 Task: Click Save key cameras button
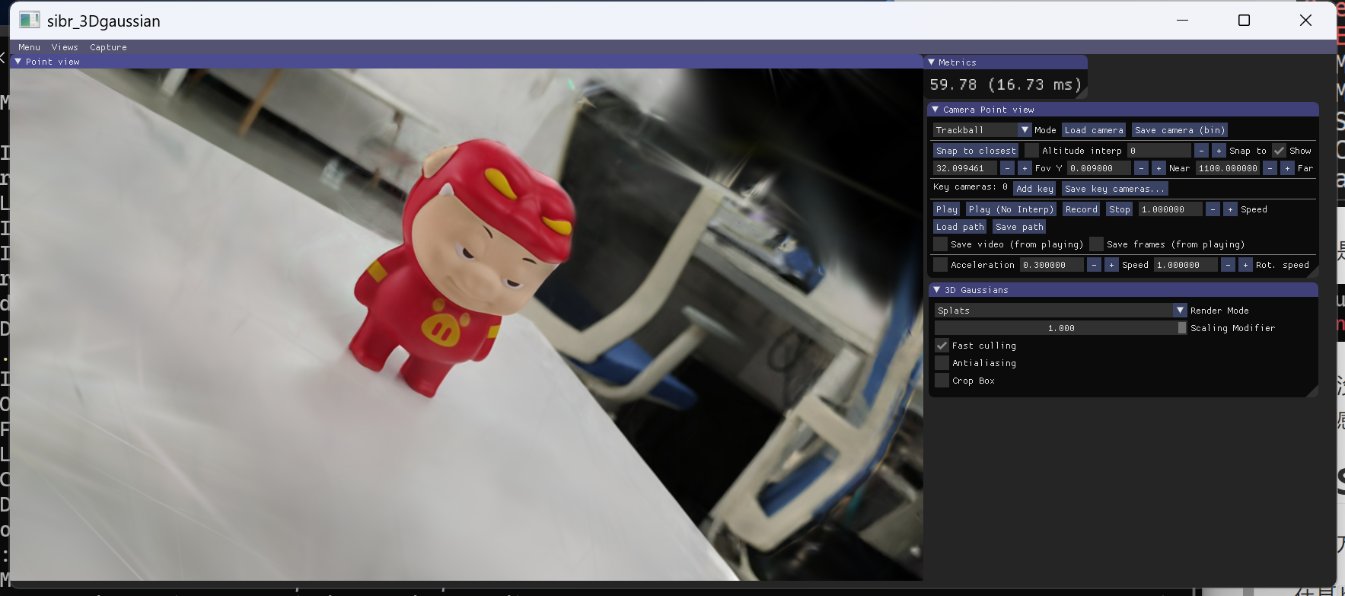coord(1114,189)
